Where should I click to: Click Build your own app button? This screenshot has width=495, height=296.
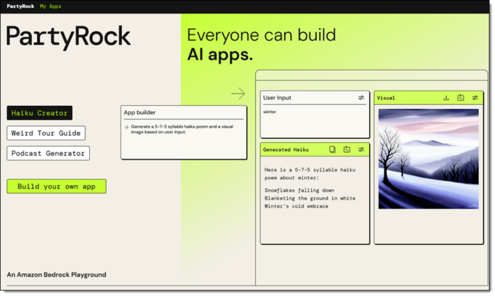(x=56, y=186)
